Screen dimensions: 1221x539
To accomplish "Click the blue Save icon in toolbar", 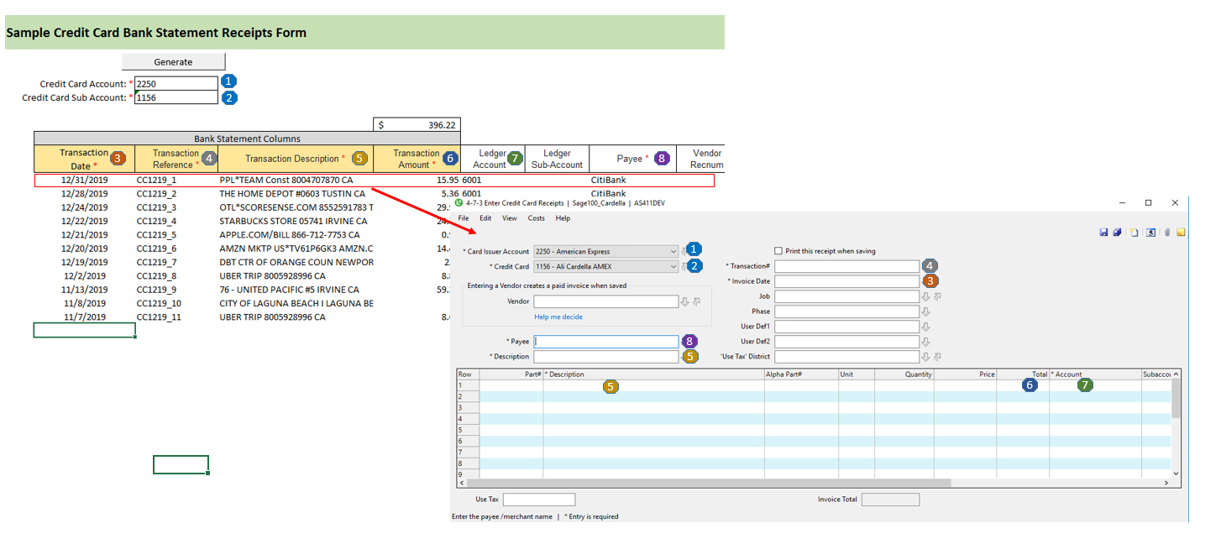I will (1103, 233).
